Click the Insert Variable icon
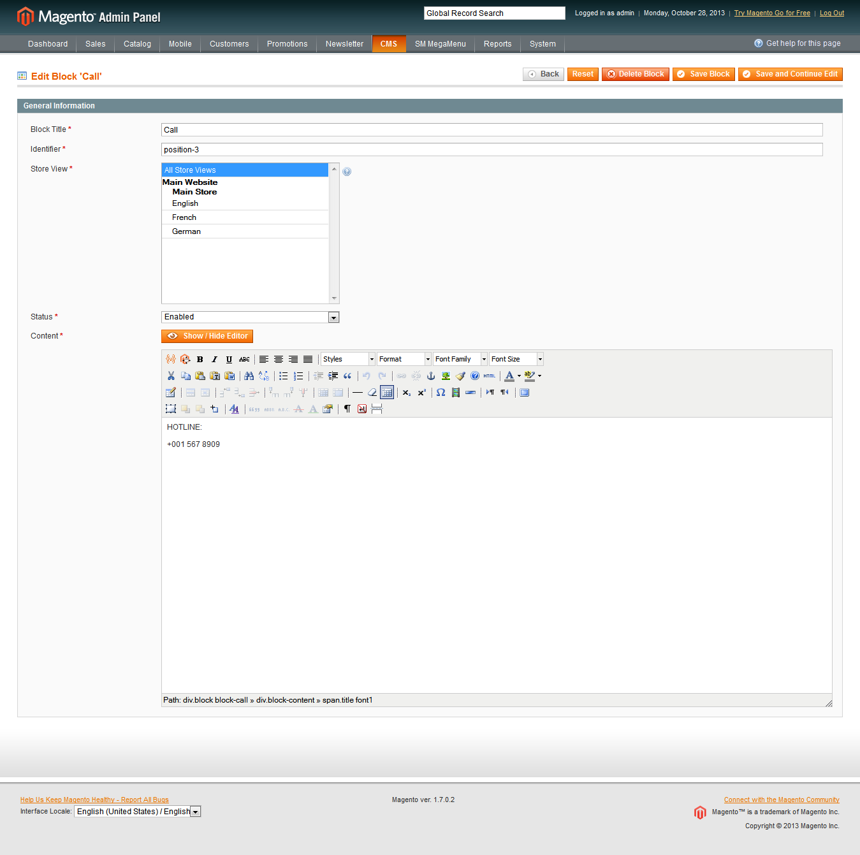Screen dimensions: 860x855 pos(171,359)
